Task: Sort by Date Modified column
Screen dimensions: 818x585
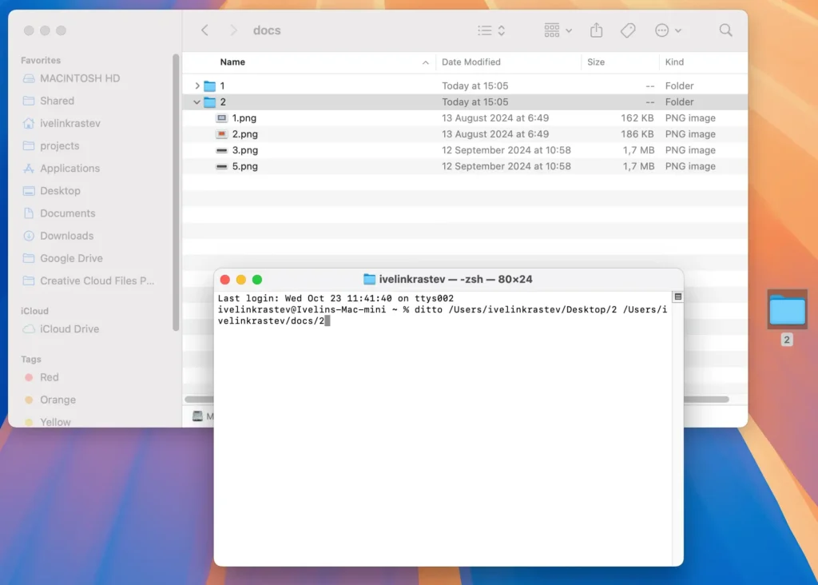Action: click(471, 62)
